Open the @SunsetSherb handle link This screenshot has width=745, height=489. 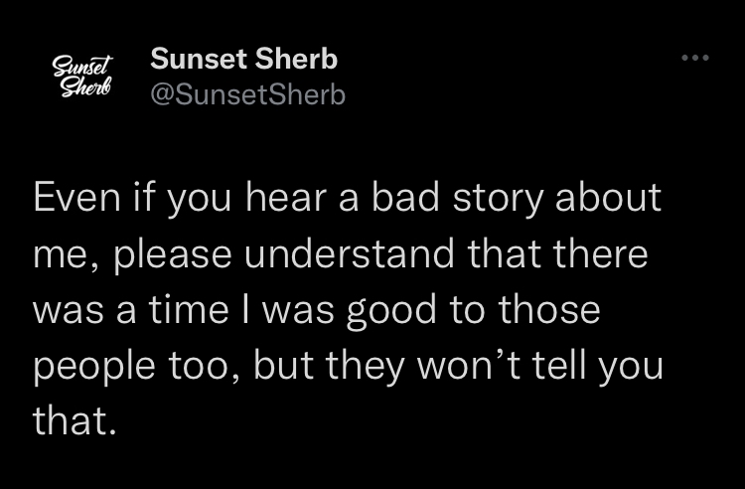click(x=247, y=94)
